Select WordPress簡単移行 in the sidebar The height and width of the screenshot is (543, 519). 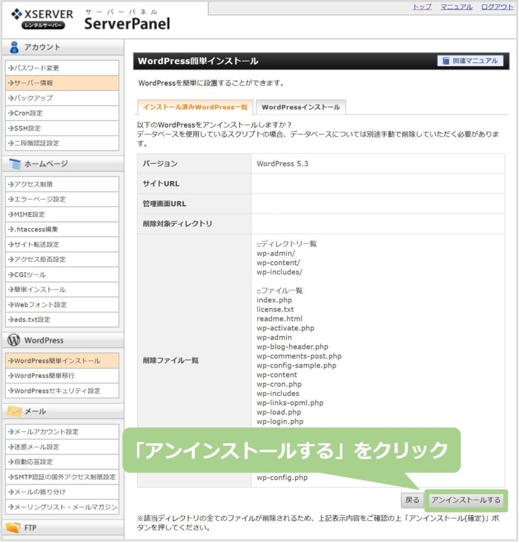click(44, 376)
